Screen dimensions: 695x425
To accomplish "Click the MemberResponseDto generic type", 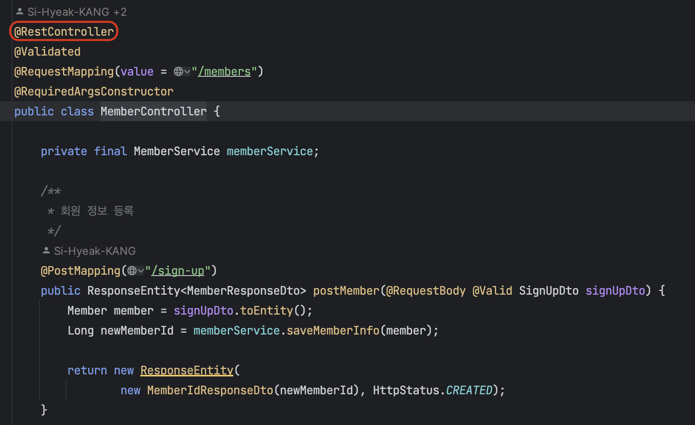I will coord(243,291).
